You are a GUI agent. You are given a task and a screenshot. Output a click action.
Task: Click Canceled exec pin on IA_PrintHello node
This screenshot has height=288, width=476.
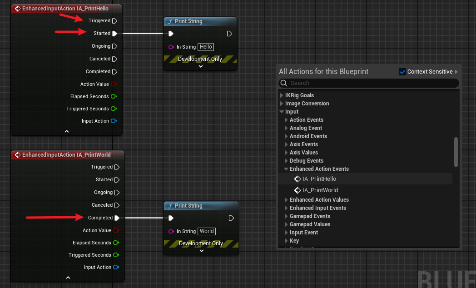tap(115, 59)
